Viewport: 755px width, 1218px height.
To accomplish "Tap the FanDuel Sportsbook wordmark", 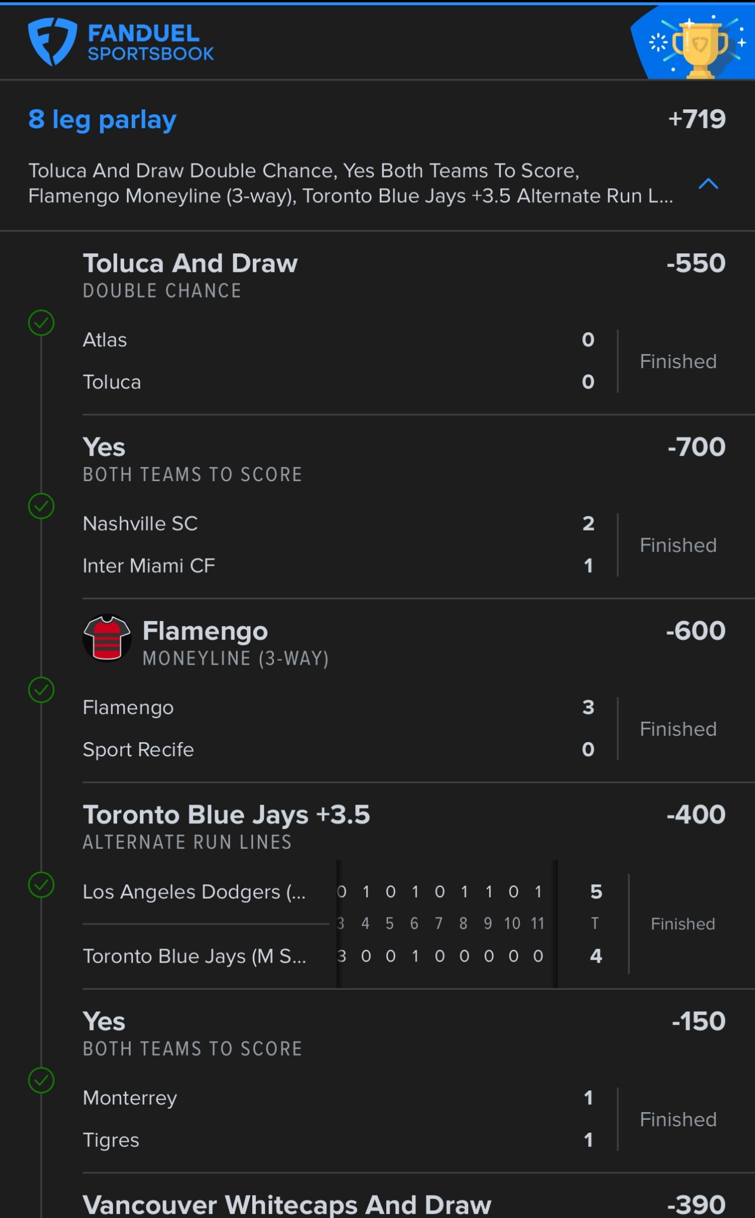I will (x=151, y=42).
